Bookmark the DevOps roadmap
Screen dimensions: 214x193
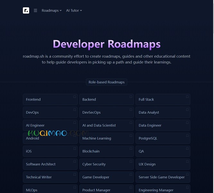coord(75,110)
